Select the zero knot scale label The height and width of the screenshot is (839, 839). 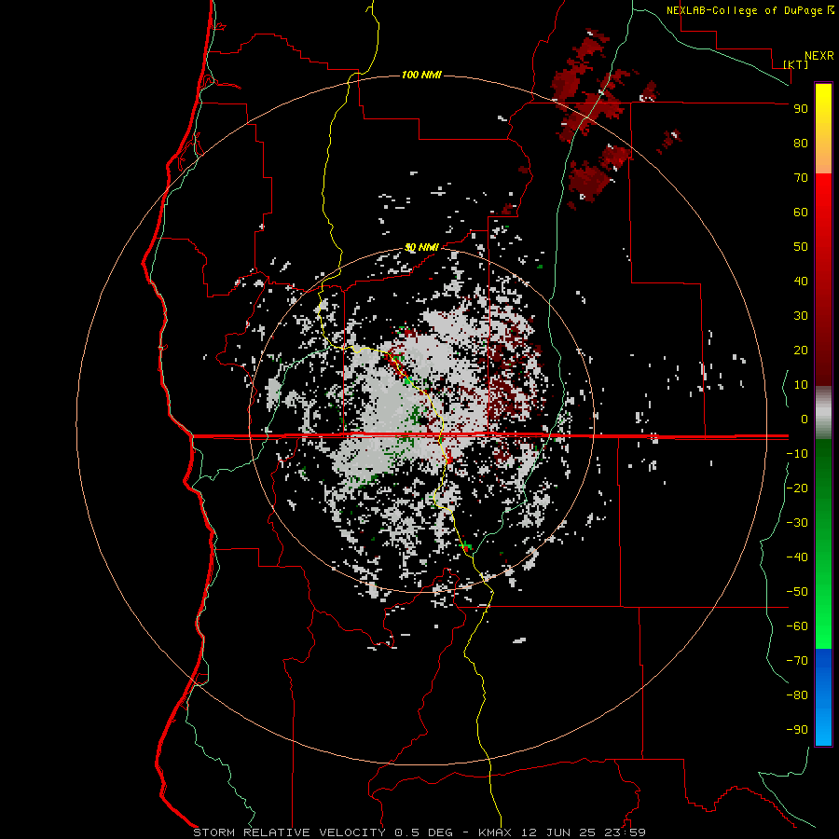[805, 419]
